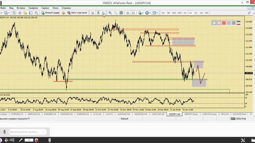Switch to the EURUSD,H1 chart tab
This screenshot has width=255, height=143.
[x=17, y=114]
